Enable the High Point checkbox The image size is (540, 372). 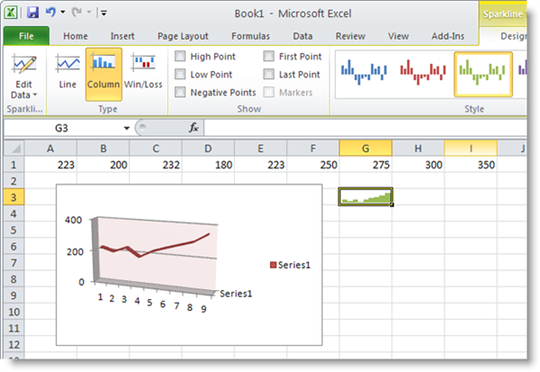pyautogui.click(x=181, y=57)
